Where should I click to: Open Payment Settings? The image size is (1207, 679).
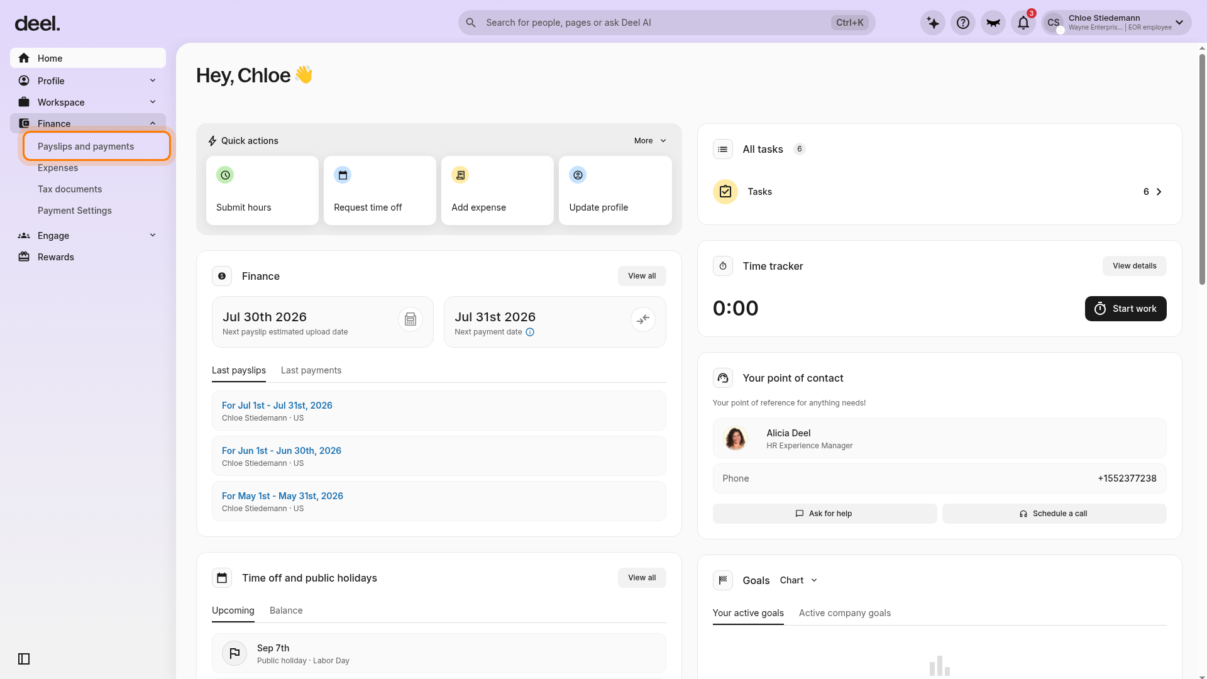pos(75,211)
